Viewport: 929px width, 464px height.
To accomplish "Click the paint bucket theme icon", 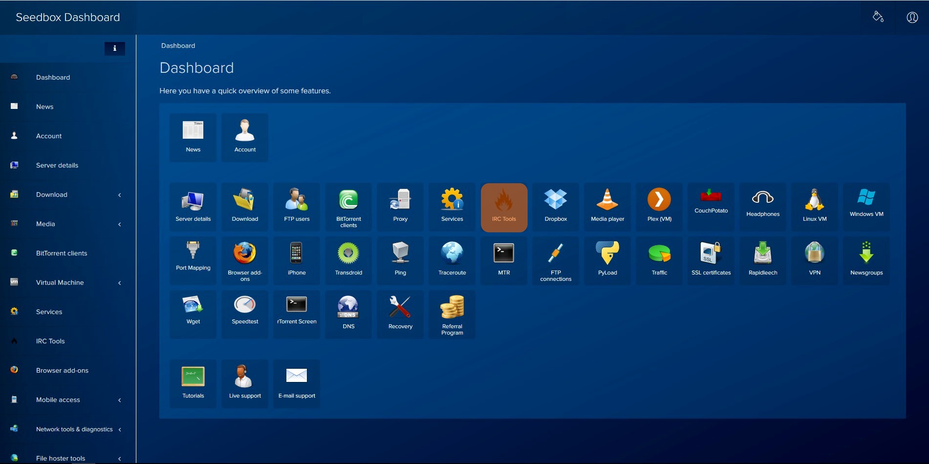I will click(x=878, y=17).
